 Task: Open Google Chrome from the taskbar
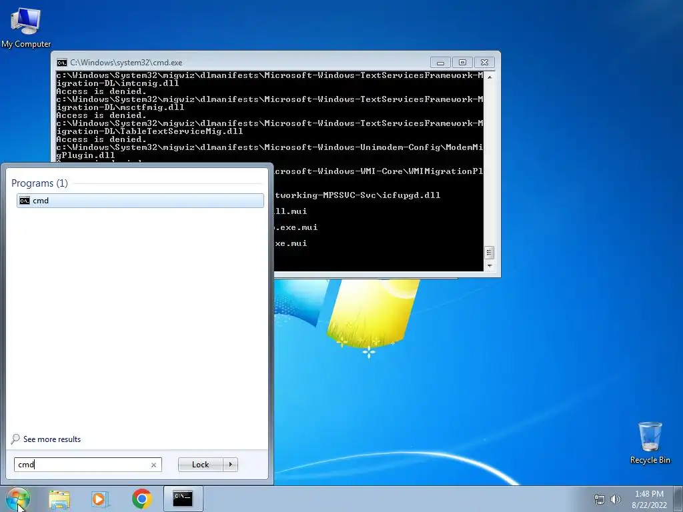tap(141, 499)
